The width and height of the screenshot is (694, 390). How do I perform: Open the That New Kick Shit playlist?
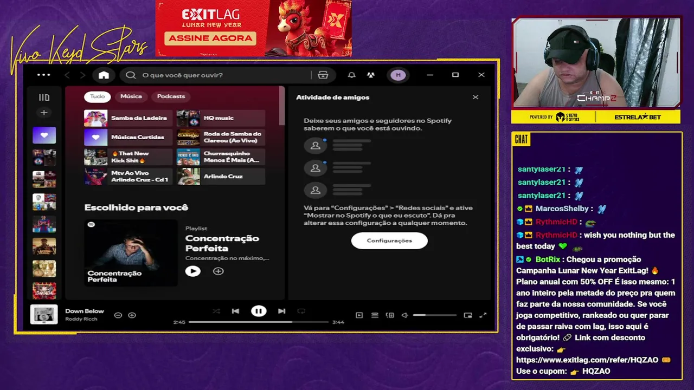pyautogui.click(x=128, y=157)
